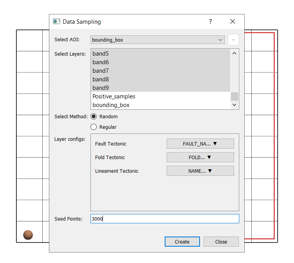The width and height of the screenshot is (294, 263).
Task: Open the Select AOI bounding_box dropdown
Action: pyautogui.click(x=157, y=40)
